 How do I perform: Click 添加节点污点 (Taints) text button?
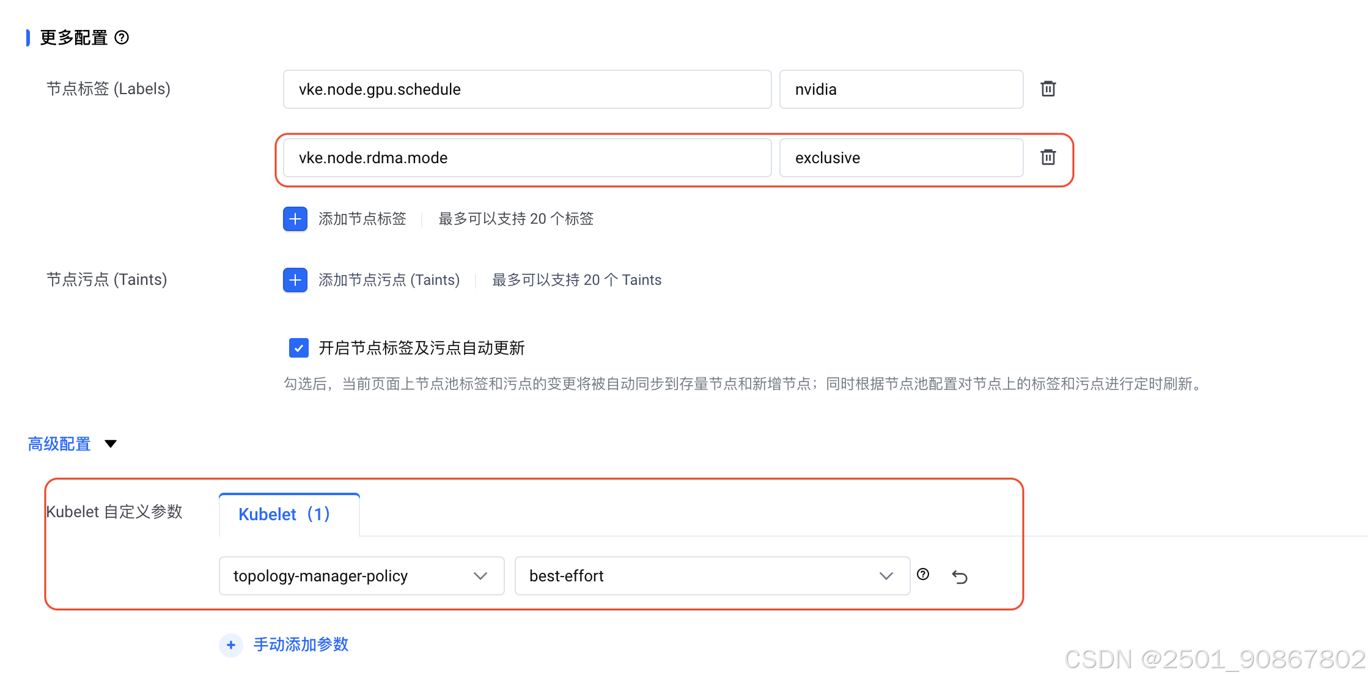(389, 280)
